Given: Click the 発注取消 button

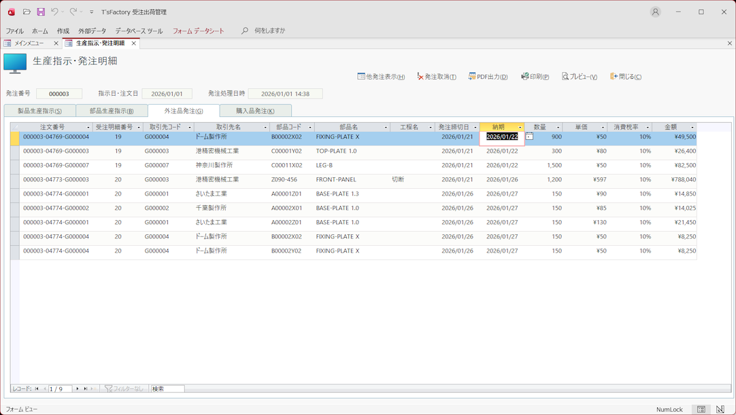Looking at the screenshot, I should (x=436, y=77).
